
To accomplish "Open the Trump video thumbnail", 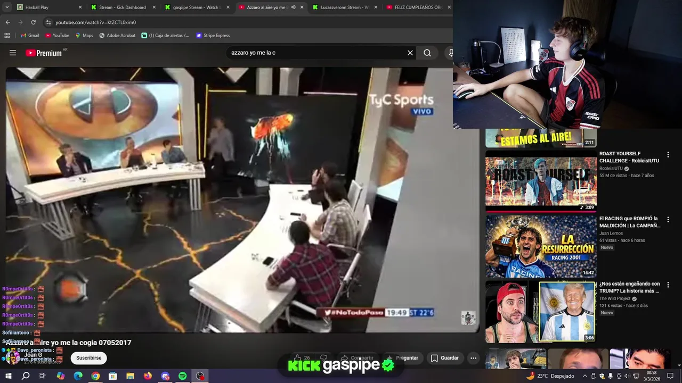I will point(541,312).
